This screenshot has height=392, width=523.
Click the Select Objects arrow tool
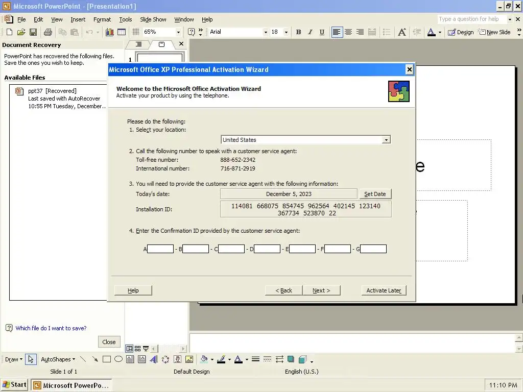tap(31, 359)
